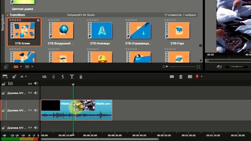Select the STB-Ножницы transition
The image size is (251, 141).
tap(100, 31)
